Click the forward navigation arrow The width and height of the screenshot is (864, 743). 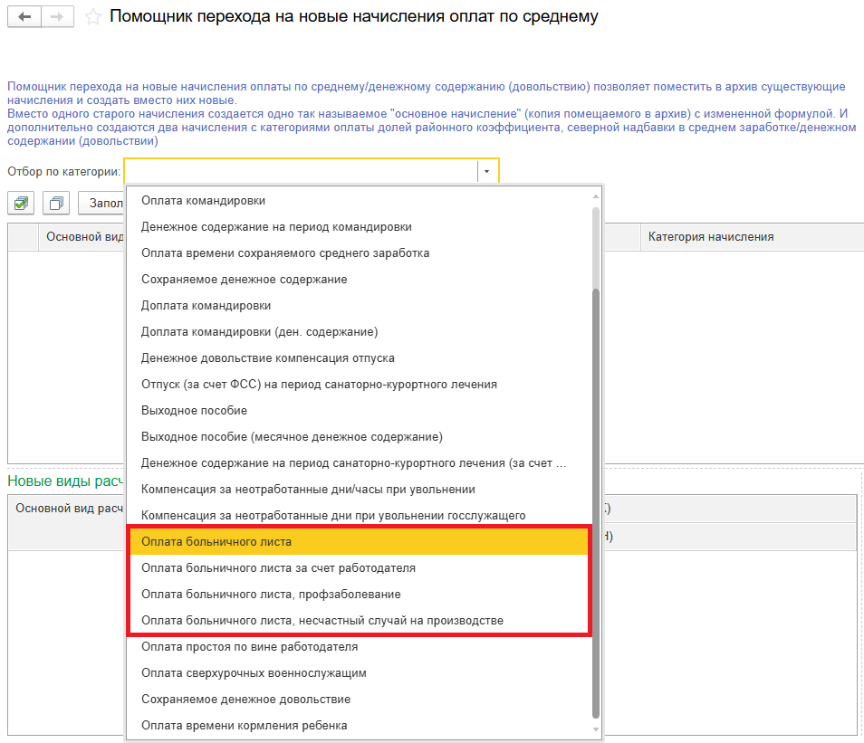pyautogui.click(x=57, y=17)
